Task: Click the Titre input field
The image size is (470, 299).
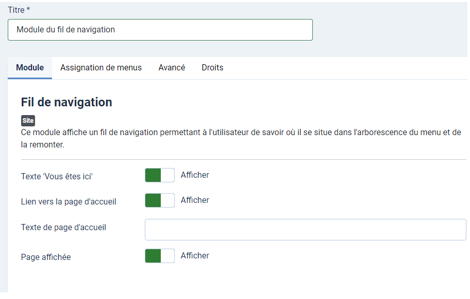Action: (x=160, y=30)
